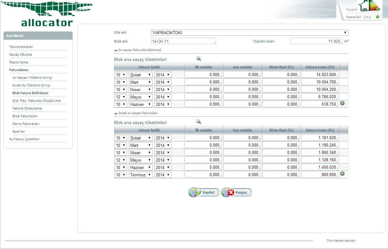This screenshot has width=388, height=249.
Task: Click the energy label house icon
Action: pyautogui.click(x=369, y=5)
